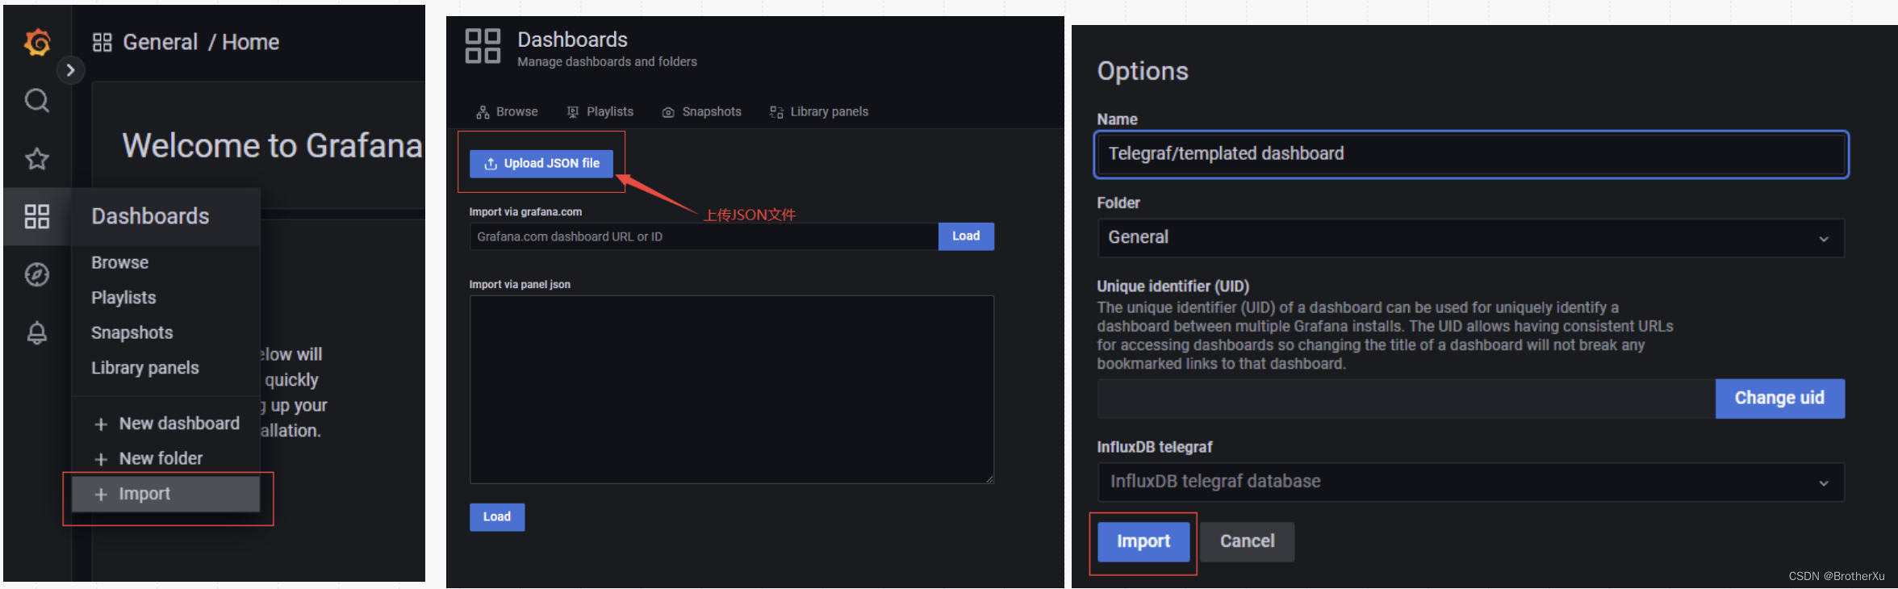Click the Upload JSON file button
Viewport: 1898px width, 589px height.
(541, 164)
